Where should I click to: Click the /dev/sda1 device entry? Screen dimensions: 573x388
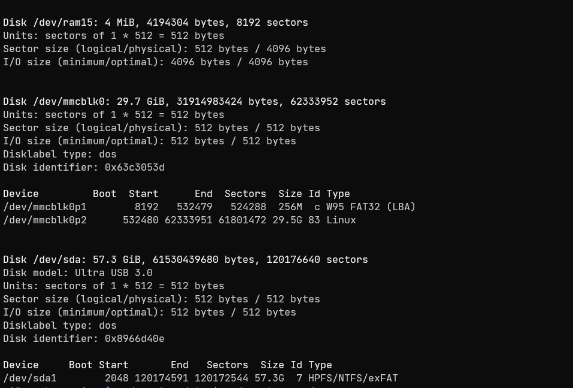(30, 378)
